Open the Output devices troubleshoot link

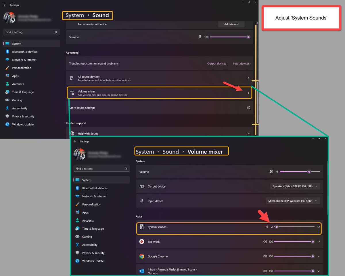click(x=217, y=64)
